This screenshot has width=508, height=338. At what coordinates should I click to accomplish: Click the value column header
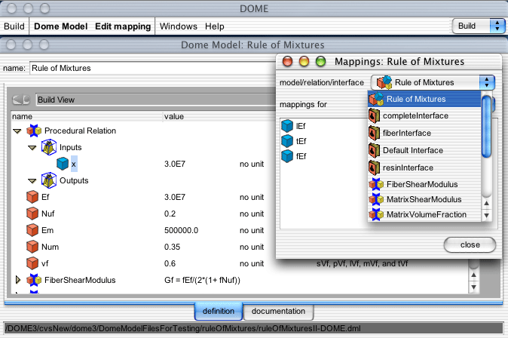coord(173,116)
